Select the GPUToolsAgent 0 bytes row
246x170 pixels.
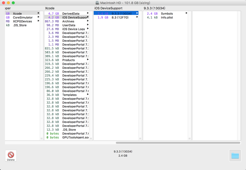tap(67, 137)
